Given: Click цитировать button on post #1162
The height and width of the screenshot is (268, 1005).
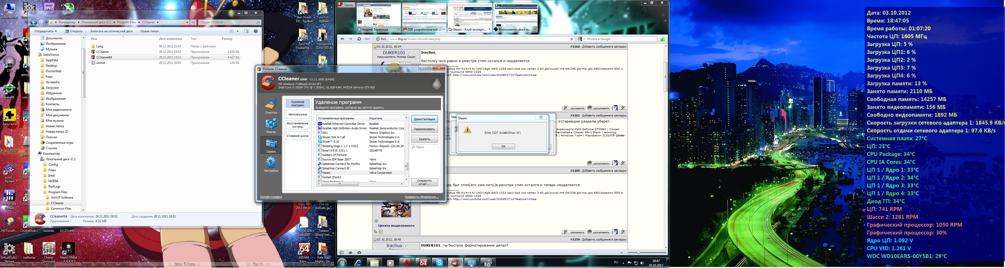Looking at the screenshot, I should [x=599, y=108].
